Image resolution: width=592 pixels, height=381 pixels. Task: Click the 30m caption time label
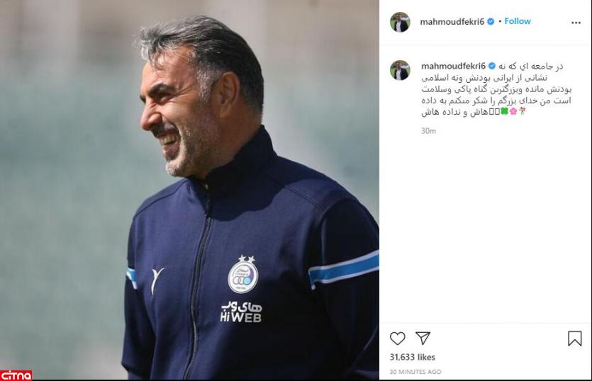click(x=428, y=131)
